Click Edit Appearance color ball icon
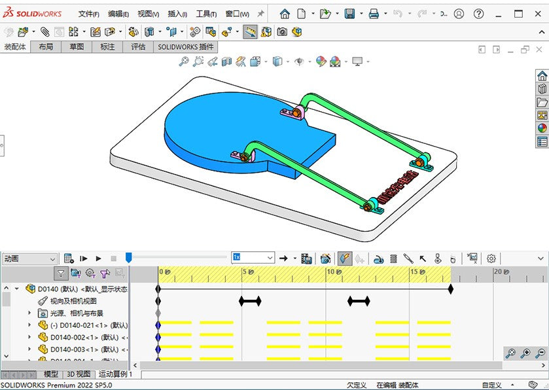The image size is (549, 390). tap(321, 62)
